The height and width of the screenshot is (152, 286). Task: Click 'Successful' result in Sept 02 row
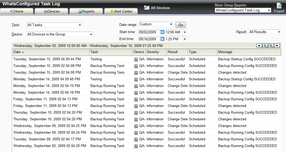coord(176,146)
